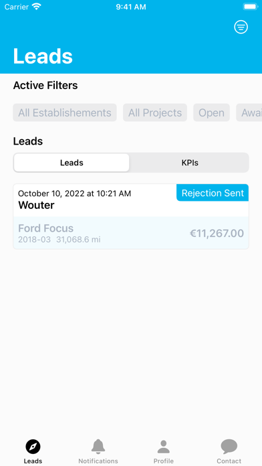Switch to the KPIs segment
Image resolution: width=262 pixels, height=466 pixels.
(x=190, y=163)
